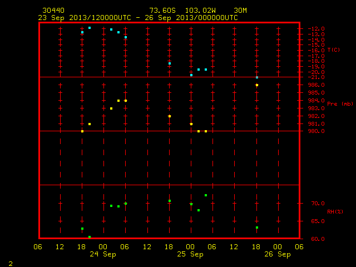Select the yellow pressure point at 983.0 mb
The image size is (356, 267).
tap(111, 108)
